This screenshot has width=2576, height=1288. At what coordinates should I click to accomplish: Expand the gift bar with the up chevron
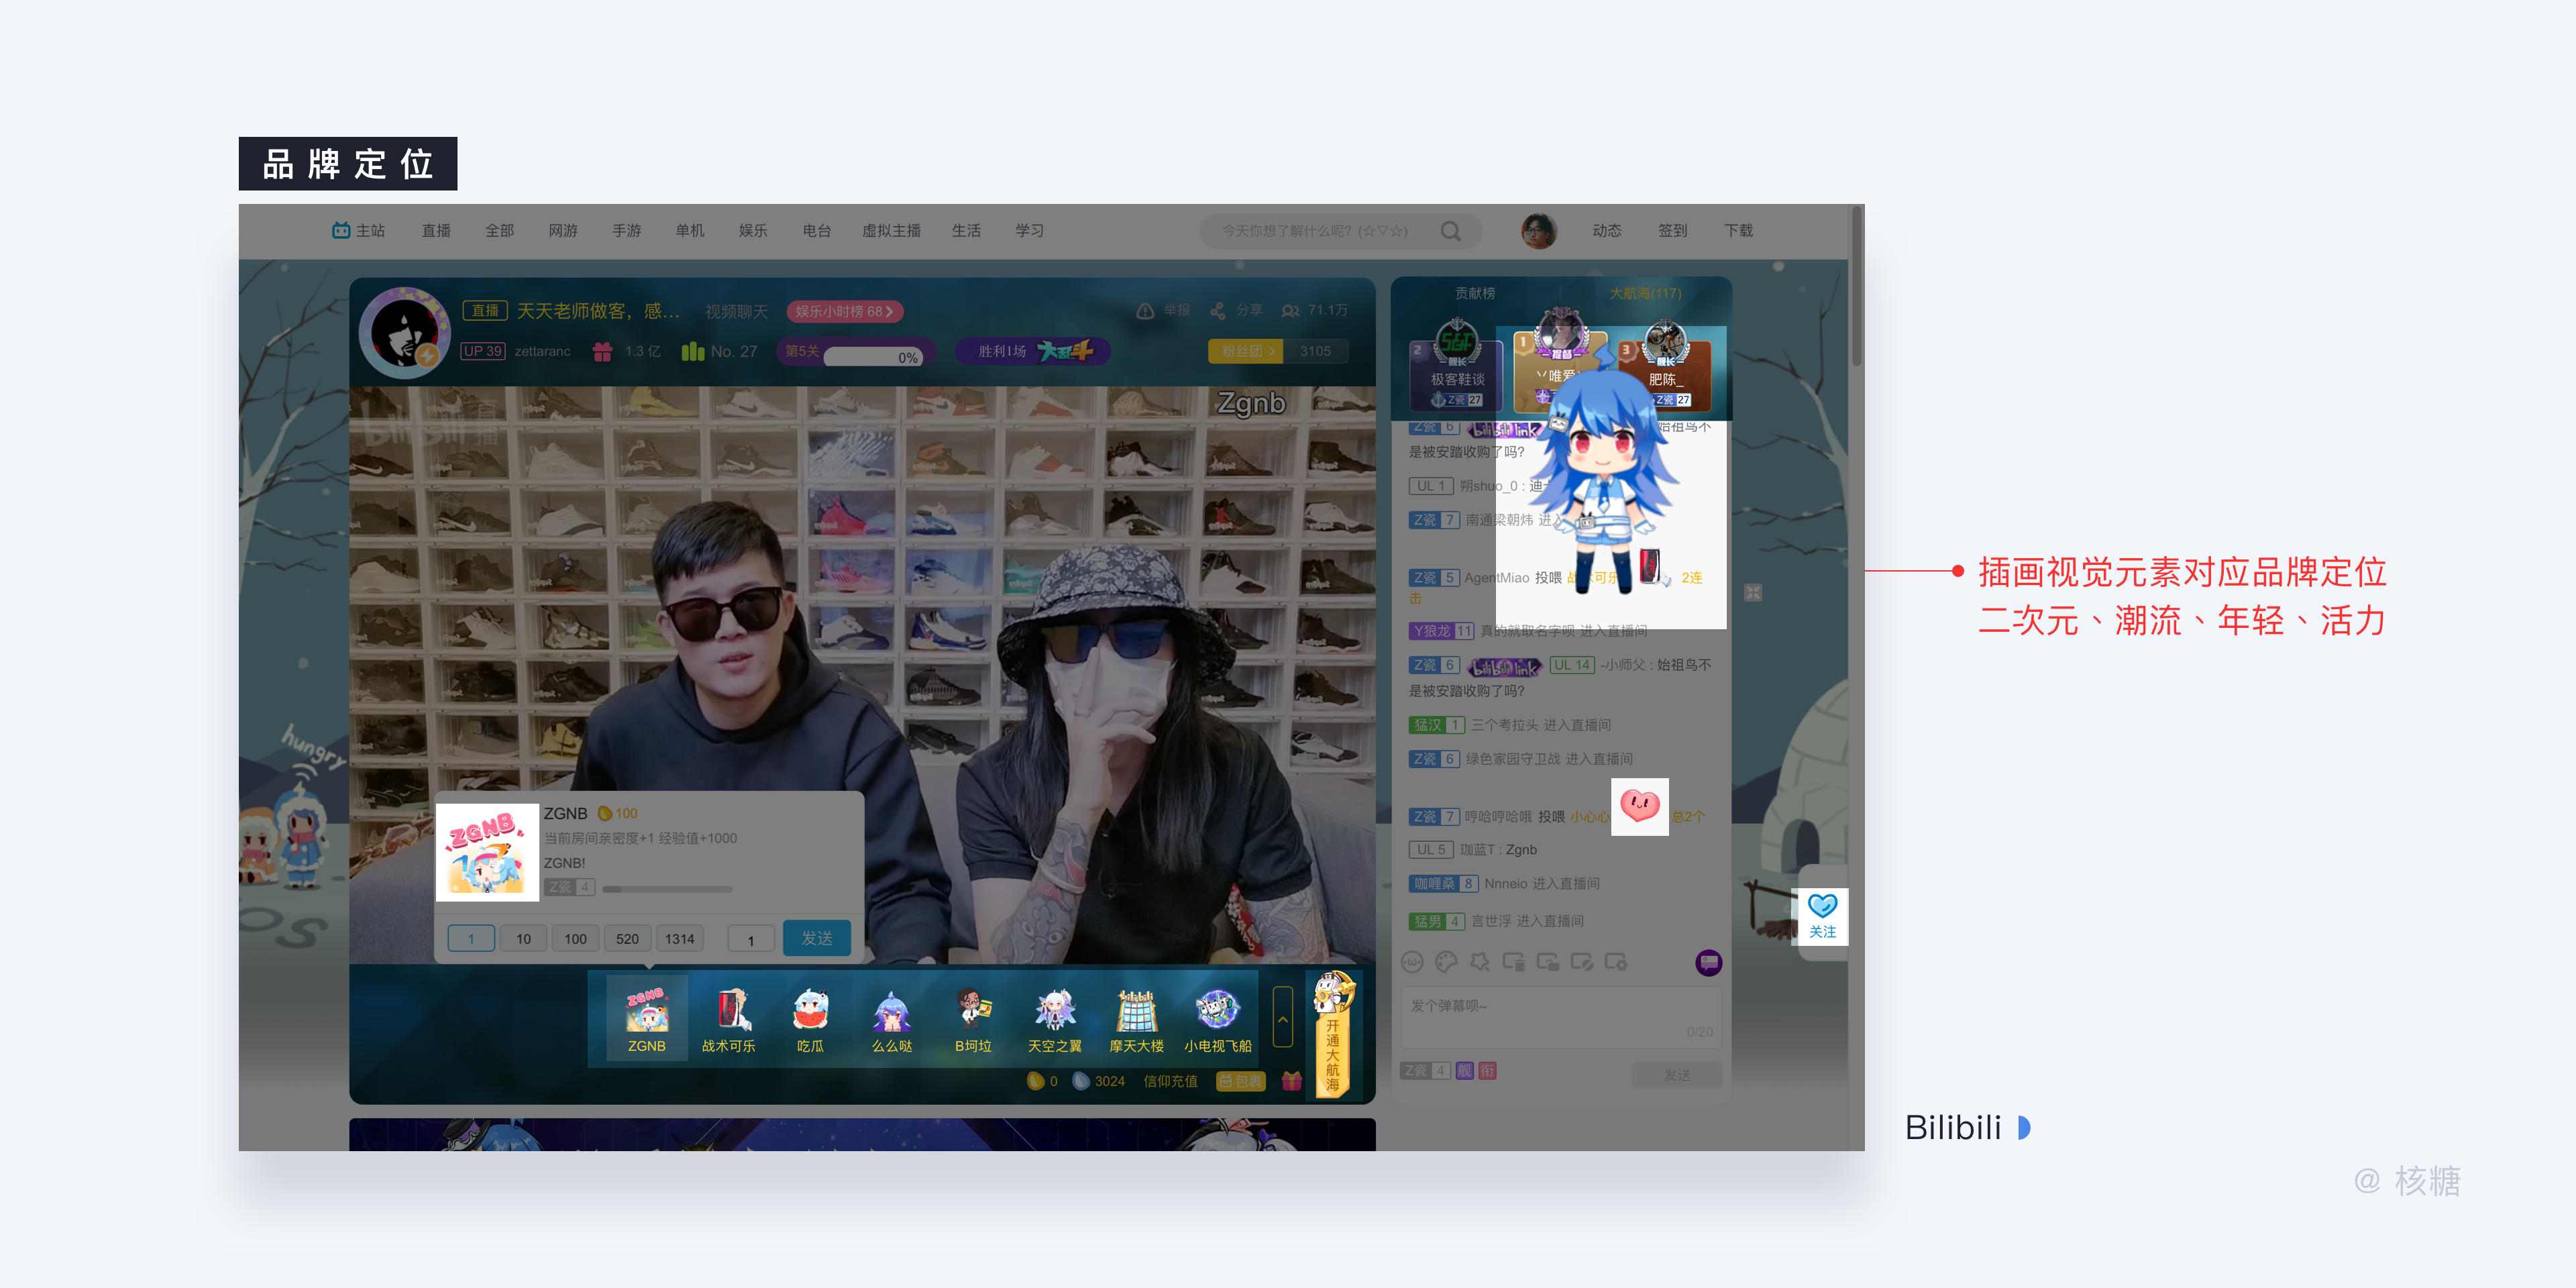coord(1283,1018)
